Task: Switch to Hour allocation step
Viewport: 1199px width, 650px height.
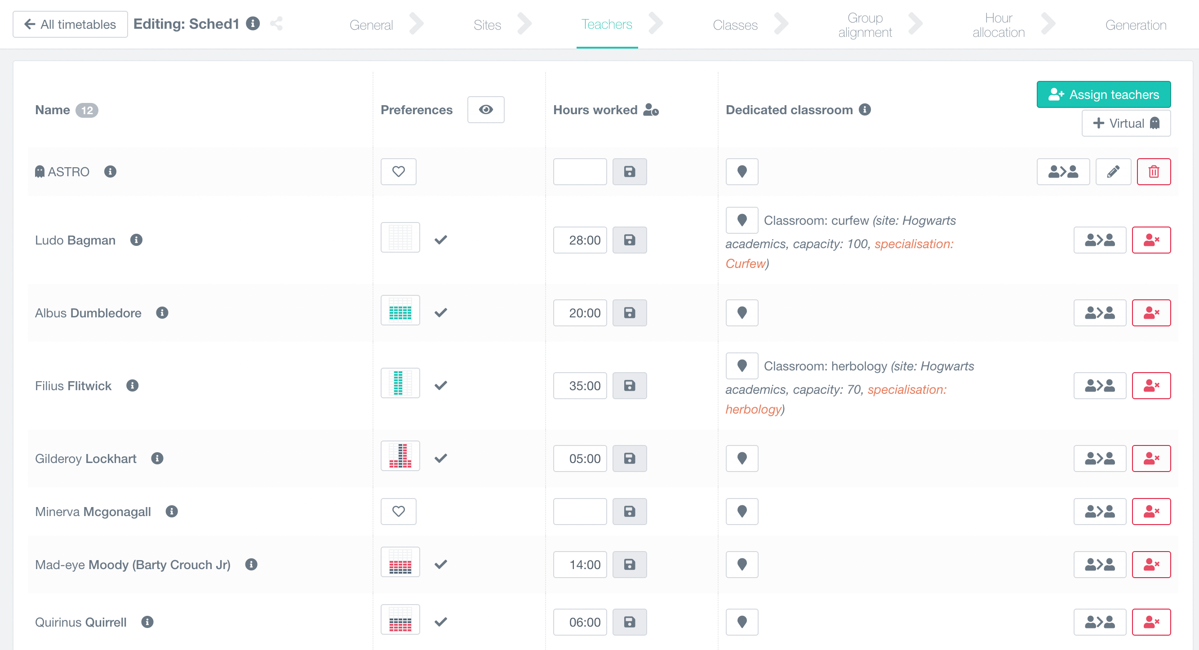Action: point(998,25)
